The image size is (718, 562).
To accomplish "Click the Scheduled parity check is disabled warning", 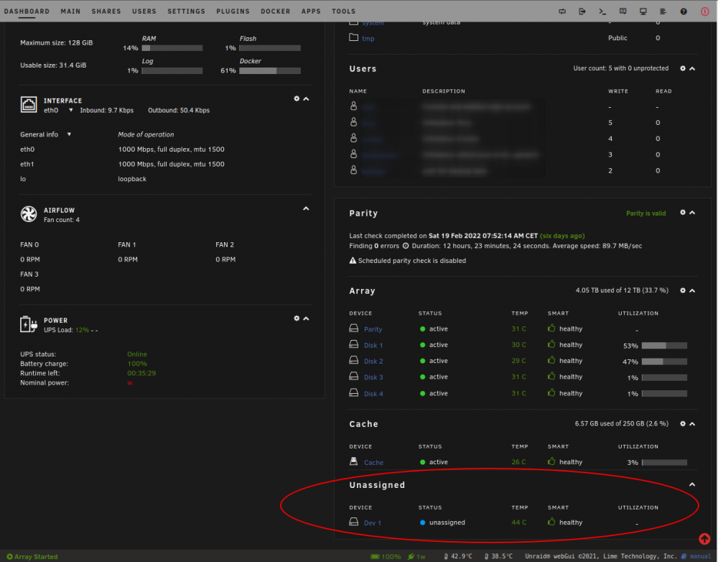I will [408, 260].
